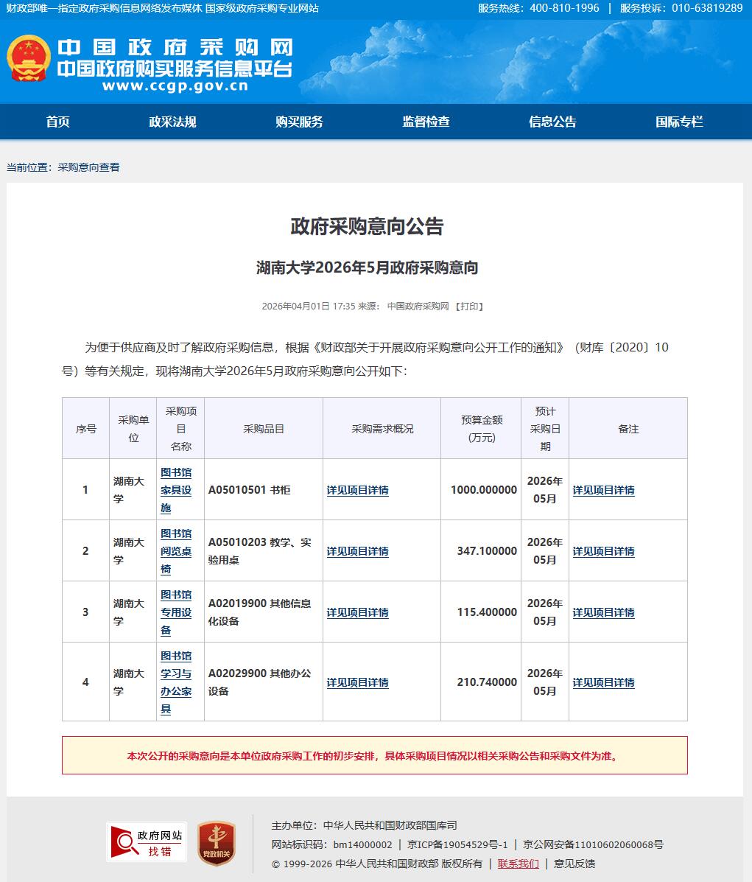Click the service hotline 400-810-1996

click(x=564, y=8)
